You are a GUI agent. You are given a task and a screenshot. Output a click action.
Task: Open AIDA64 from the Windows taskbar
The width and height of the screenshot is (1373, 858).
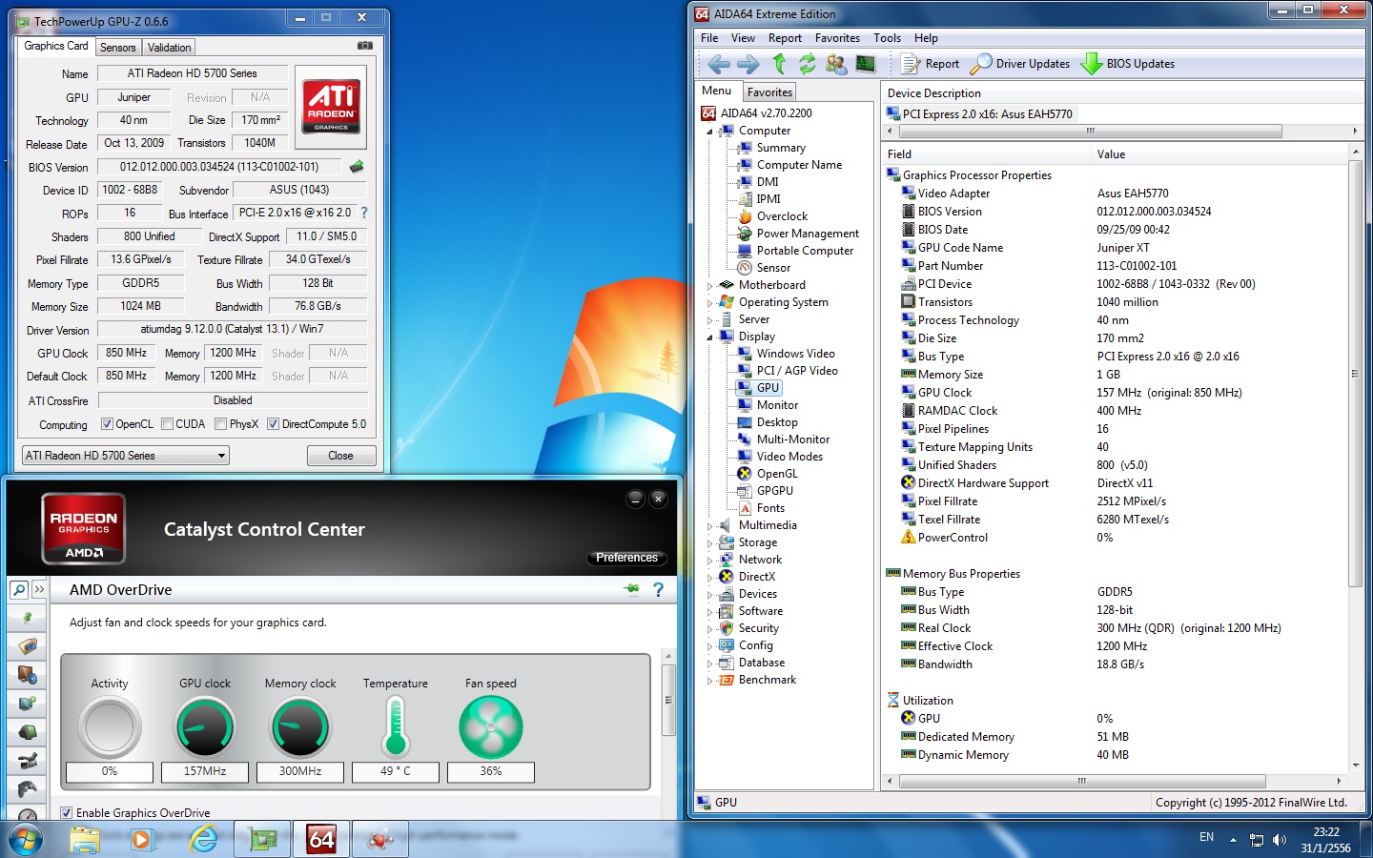[x=320, y=839]
